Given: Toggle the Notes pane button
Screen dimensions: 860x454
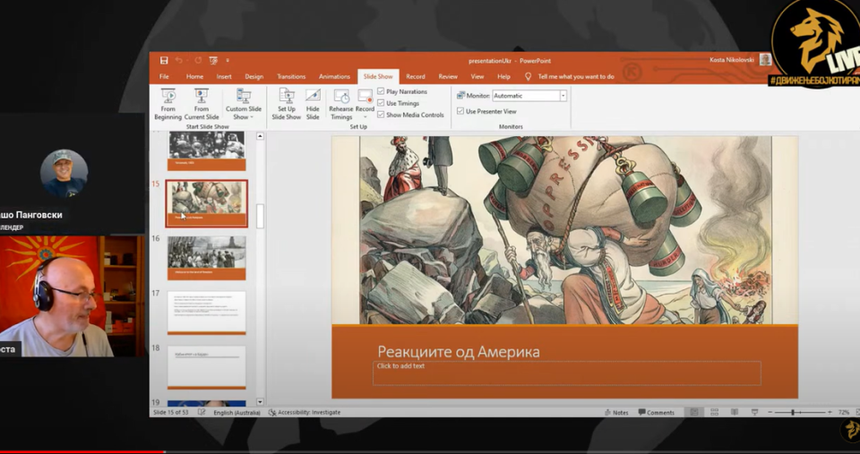Looking at the screenshot, I should pos(616,412).
